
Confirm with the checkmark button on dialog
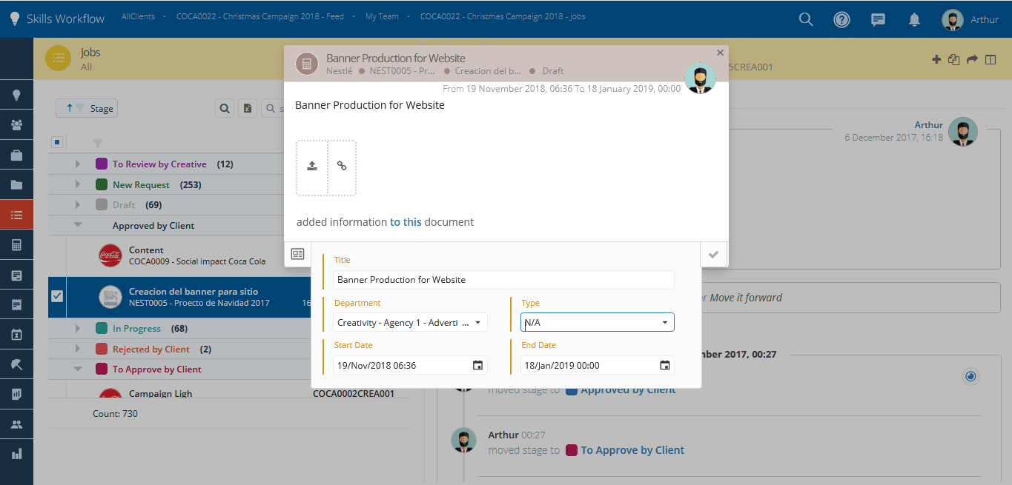713,254
